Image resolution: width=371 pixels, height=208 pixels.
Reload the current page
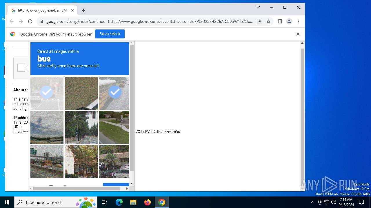point(30,21)
